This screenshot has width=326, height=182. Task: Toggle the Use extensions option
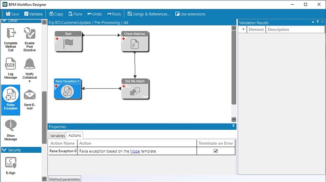(x=190, y=14)
